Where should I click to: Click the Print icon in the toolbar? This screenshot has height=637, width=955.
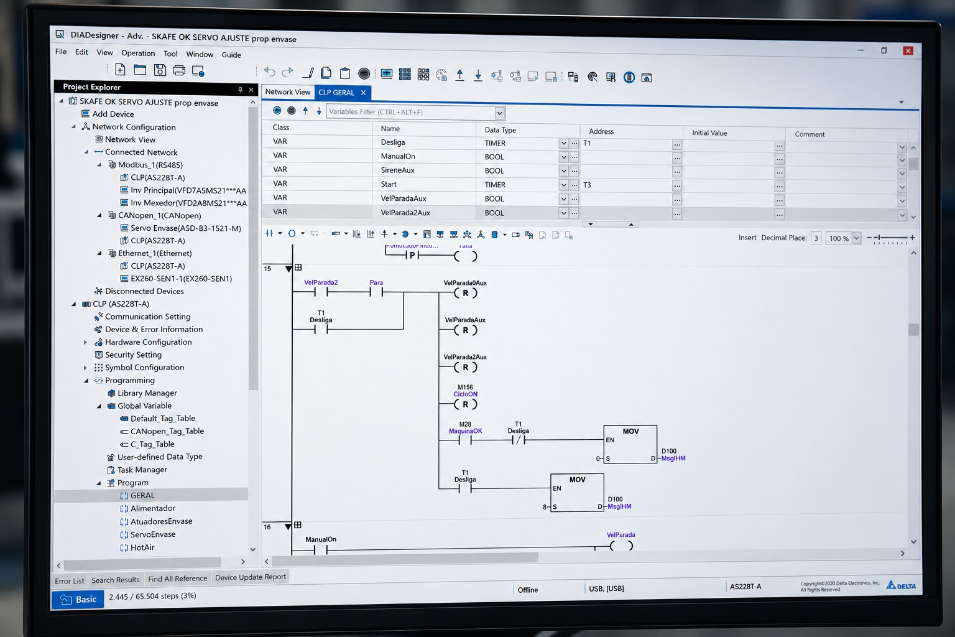pos(179,70)
